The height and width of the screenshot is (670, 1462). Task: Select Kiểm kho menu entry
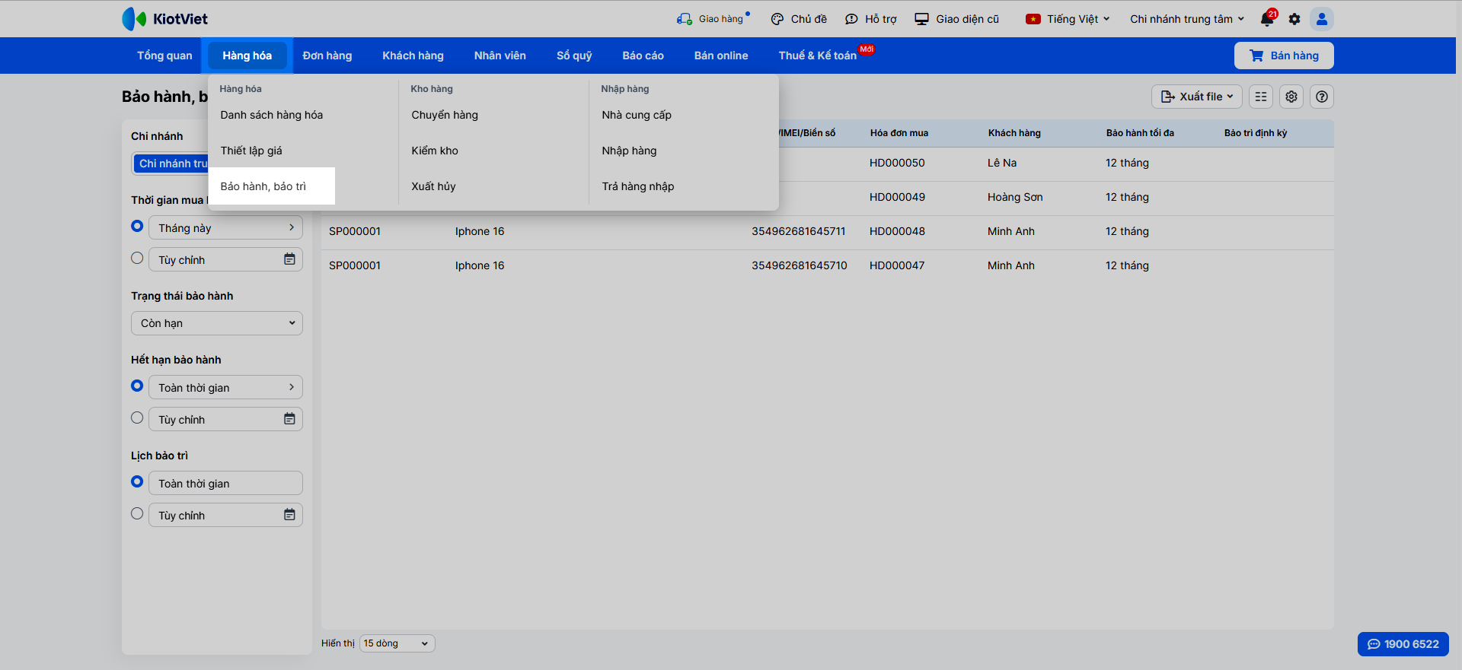pyautogui.click(x=435, y=151)
